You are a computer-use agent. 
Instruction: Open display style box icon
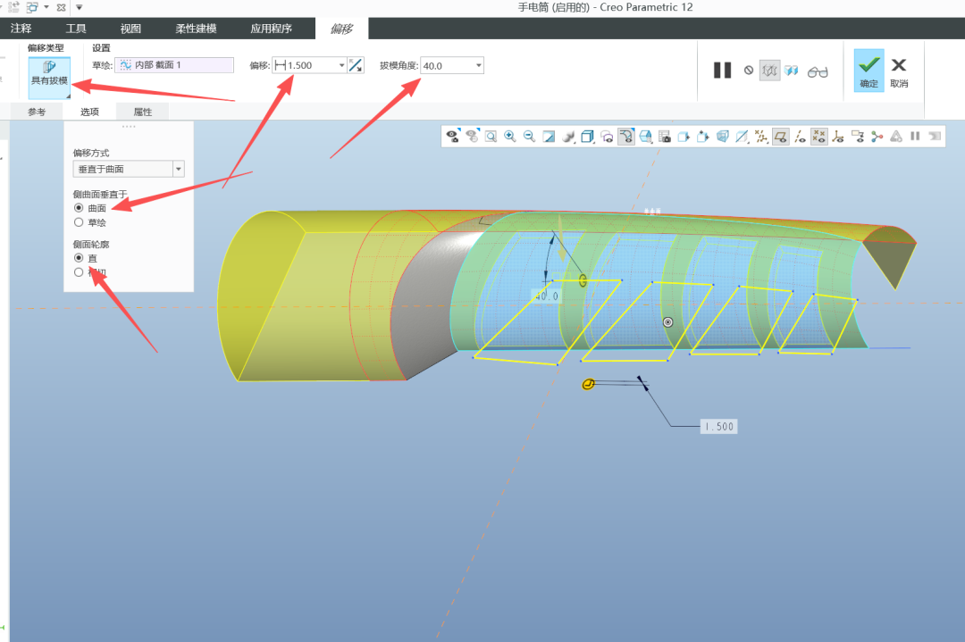coord(588,137)
